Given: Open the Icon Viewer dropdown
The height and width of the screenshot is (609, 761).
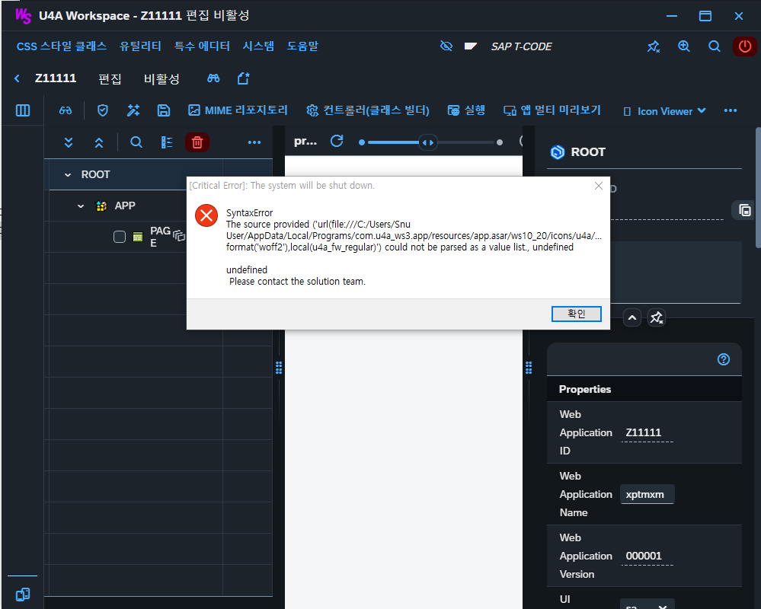Looking at the screenshot, I should [665, 111].
